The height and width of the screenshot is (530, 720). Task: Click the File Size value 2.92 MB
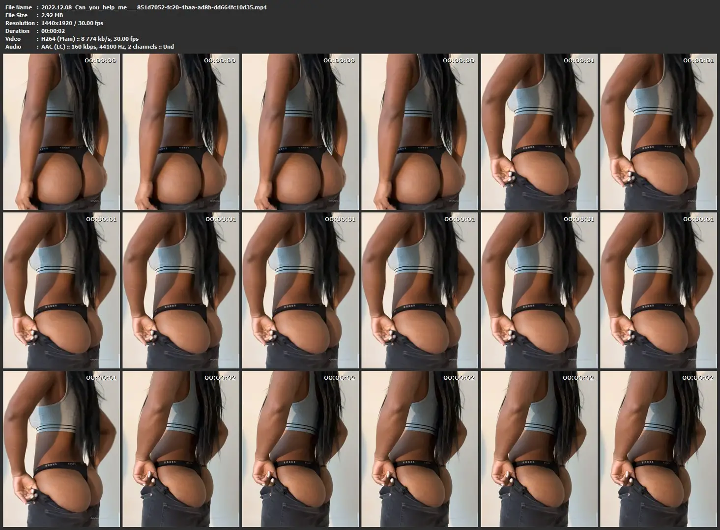click(52, 15)
